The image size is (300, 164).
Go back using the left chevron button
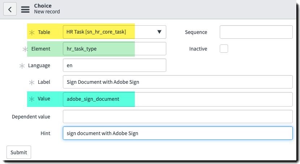10,9
